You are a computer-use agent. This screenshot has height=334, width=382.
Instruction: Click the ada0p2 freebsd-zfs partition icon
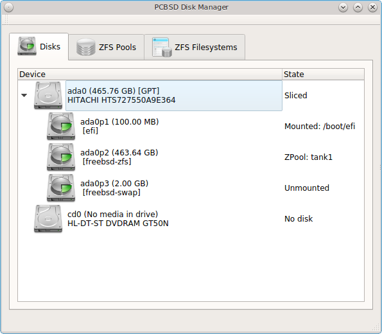(x=61, y=157)
